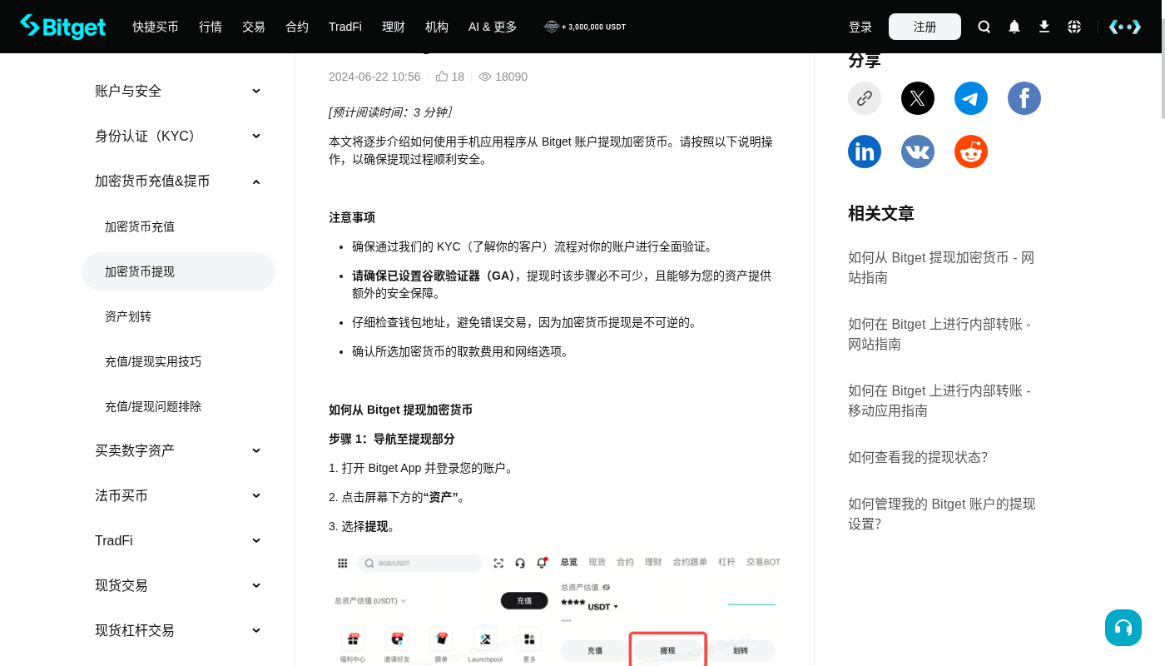
Task: Share article on X
Action: [x=918, y=98]
